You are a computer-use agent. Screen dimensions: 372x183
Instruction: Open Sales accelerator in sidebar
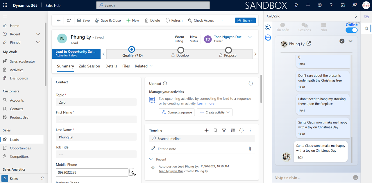tap(22, 61)
